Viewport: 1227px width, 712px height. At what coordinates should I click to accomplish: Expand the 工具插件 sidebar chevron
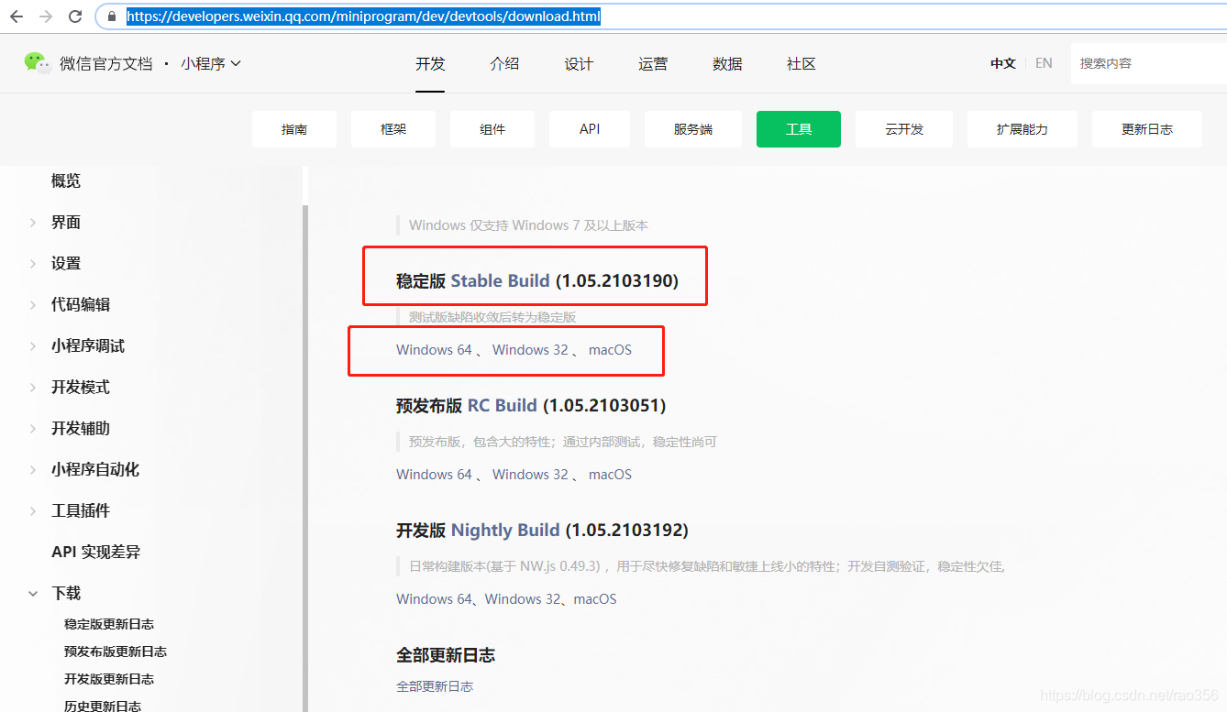pyautogui.click(x=33, y=511)
